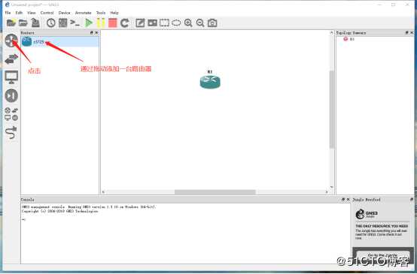The image size is (417, 274).
Task: Select the Draw a rectangle tool
Action: click(x=164, y=23)
